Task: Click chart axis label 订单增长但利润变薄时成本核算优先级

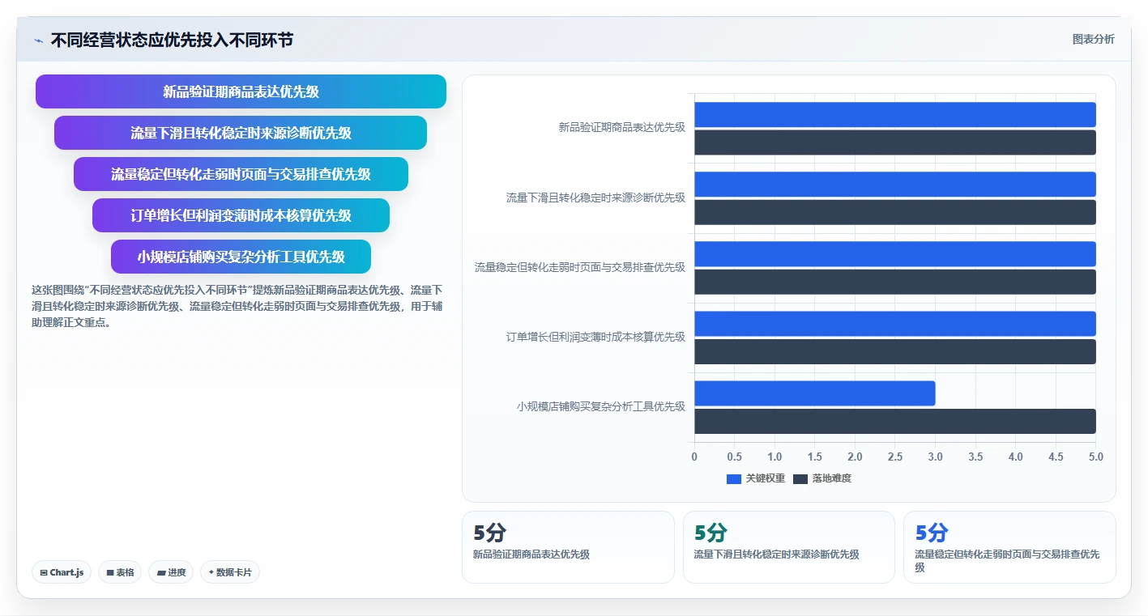Action: pos(595,337)
